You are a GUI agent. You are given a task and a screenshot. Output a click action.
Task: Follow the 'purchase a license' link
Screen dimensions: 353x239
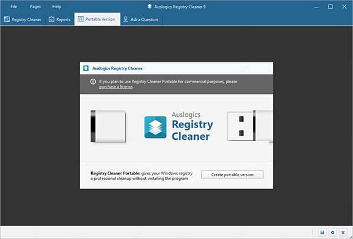[116, 87]
